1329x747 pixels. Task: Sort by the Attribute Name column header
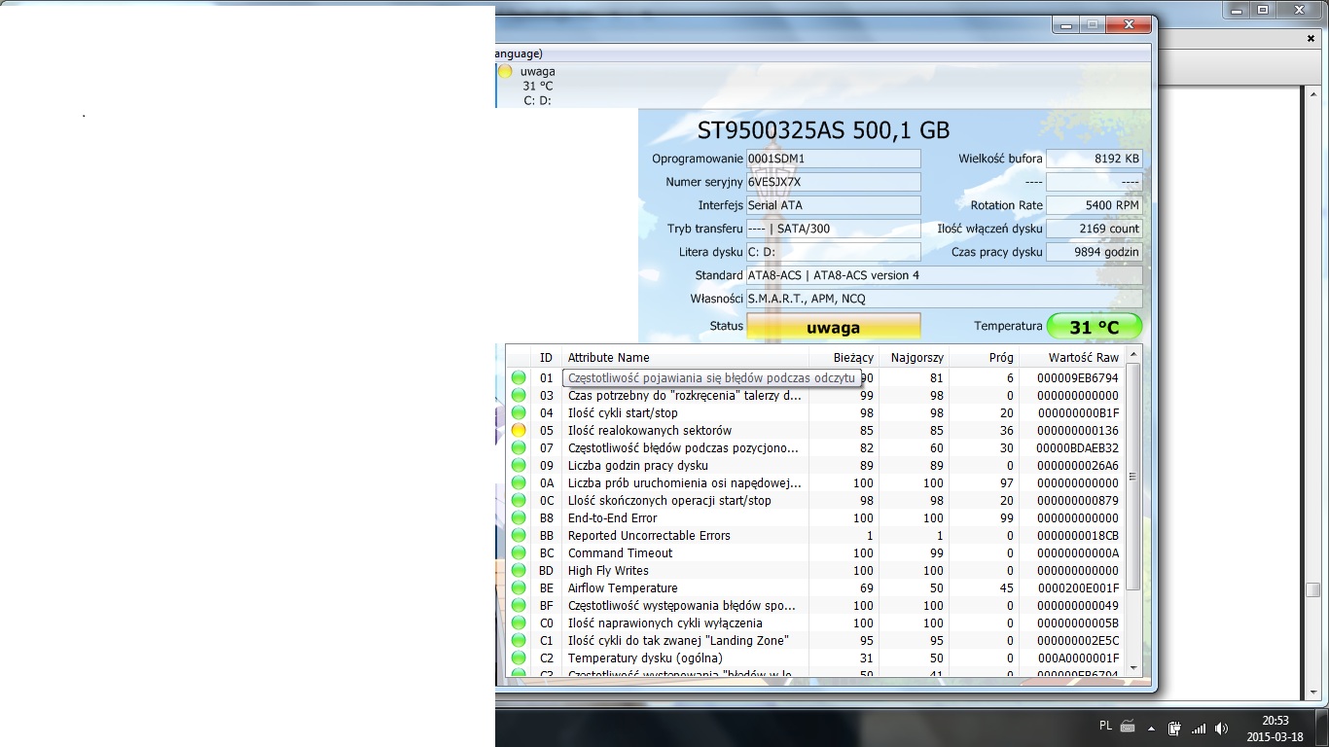[685, 358]
